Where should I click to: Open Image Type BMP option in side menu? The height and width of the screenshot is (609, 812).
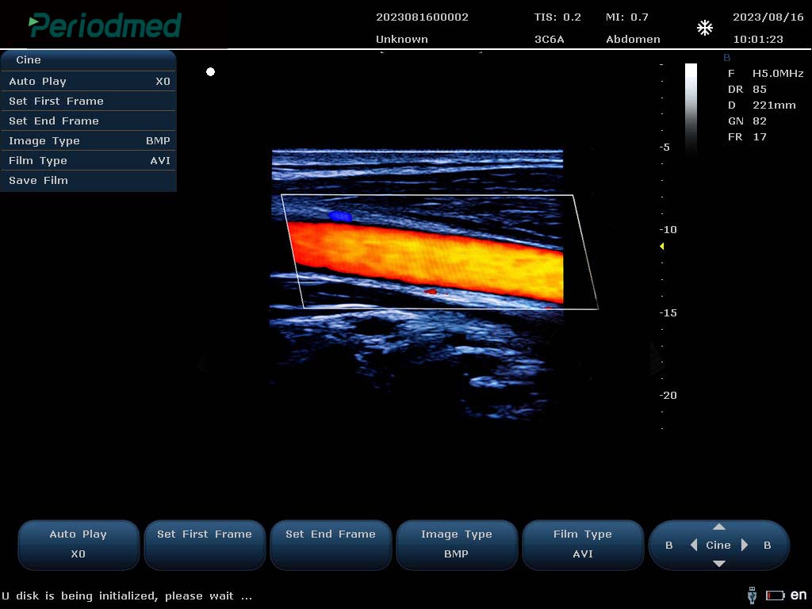[88, 140]
